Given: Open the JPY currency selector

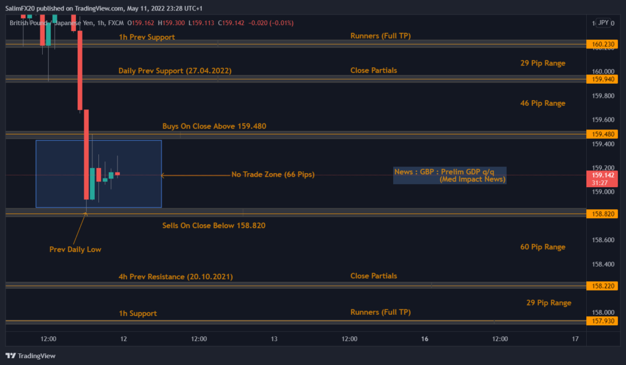Looking at the screenshot, I should (603, 22).
